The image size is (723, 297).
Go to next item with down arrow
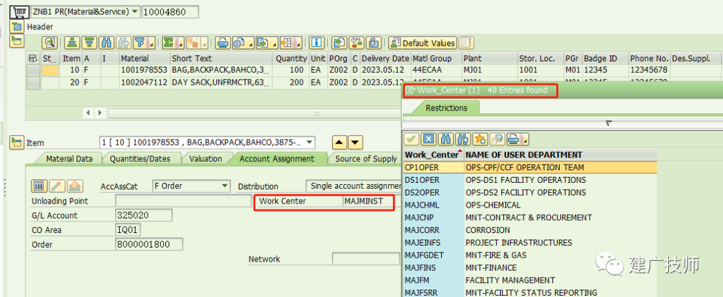pos(355,143)
